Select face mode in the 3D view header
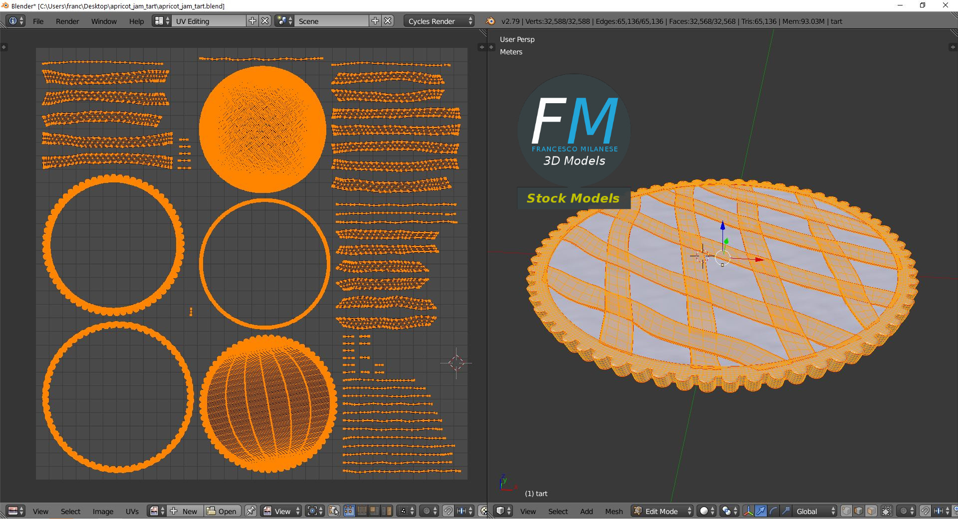This screenshot has height=519, width=958. click(x=871, y=511)
